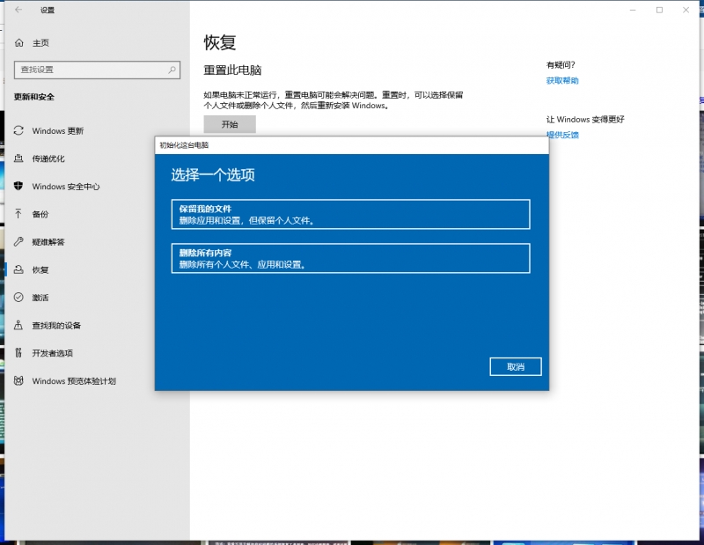This screenshot has width=704, height=545.
Task: Open 查找我的设备 page
Action: pos(56,326)
